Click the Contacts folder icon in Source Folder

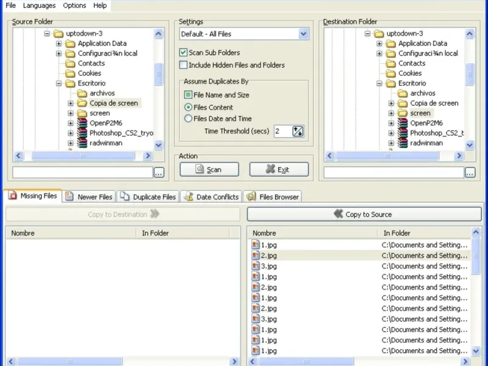click(70, 63)
